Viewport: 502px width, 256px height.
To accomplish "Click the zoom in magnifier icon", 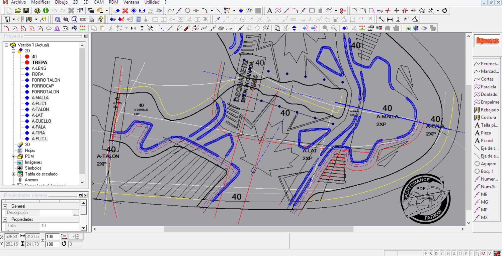I will (x=58, y=19).
